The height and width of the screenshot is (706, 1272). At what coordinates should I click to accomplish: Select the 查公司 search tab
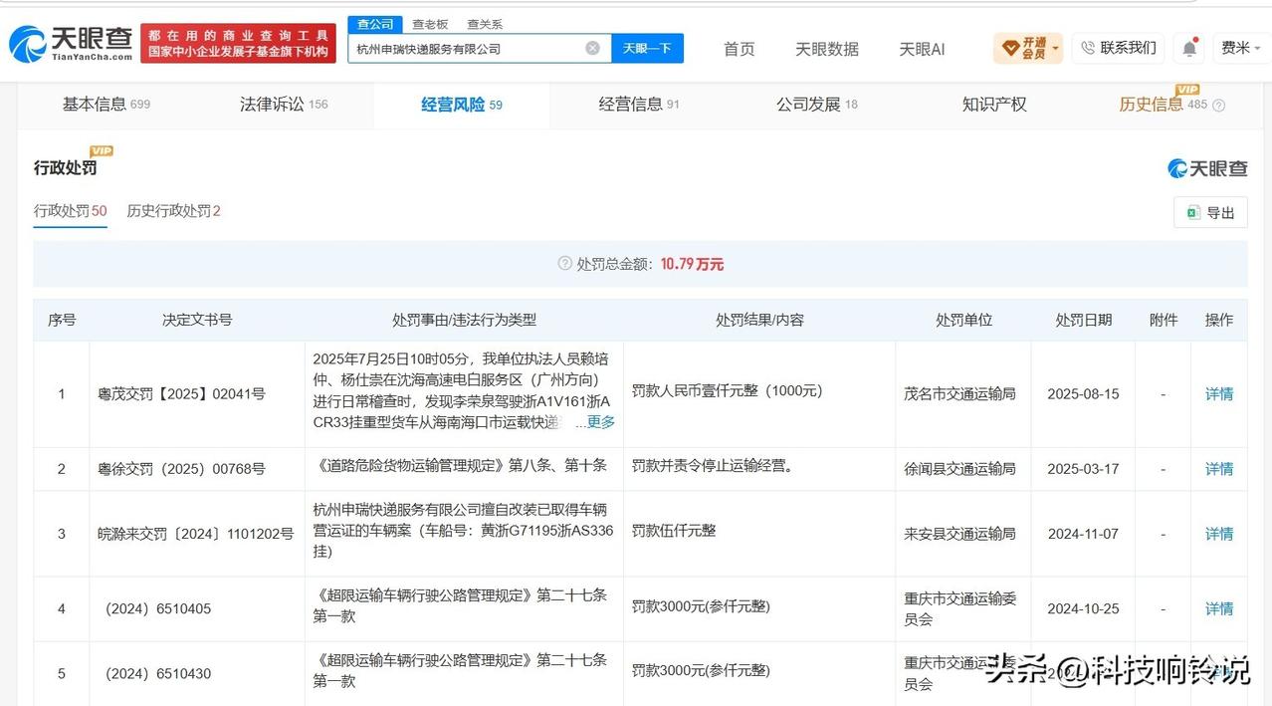(375, 24)
